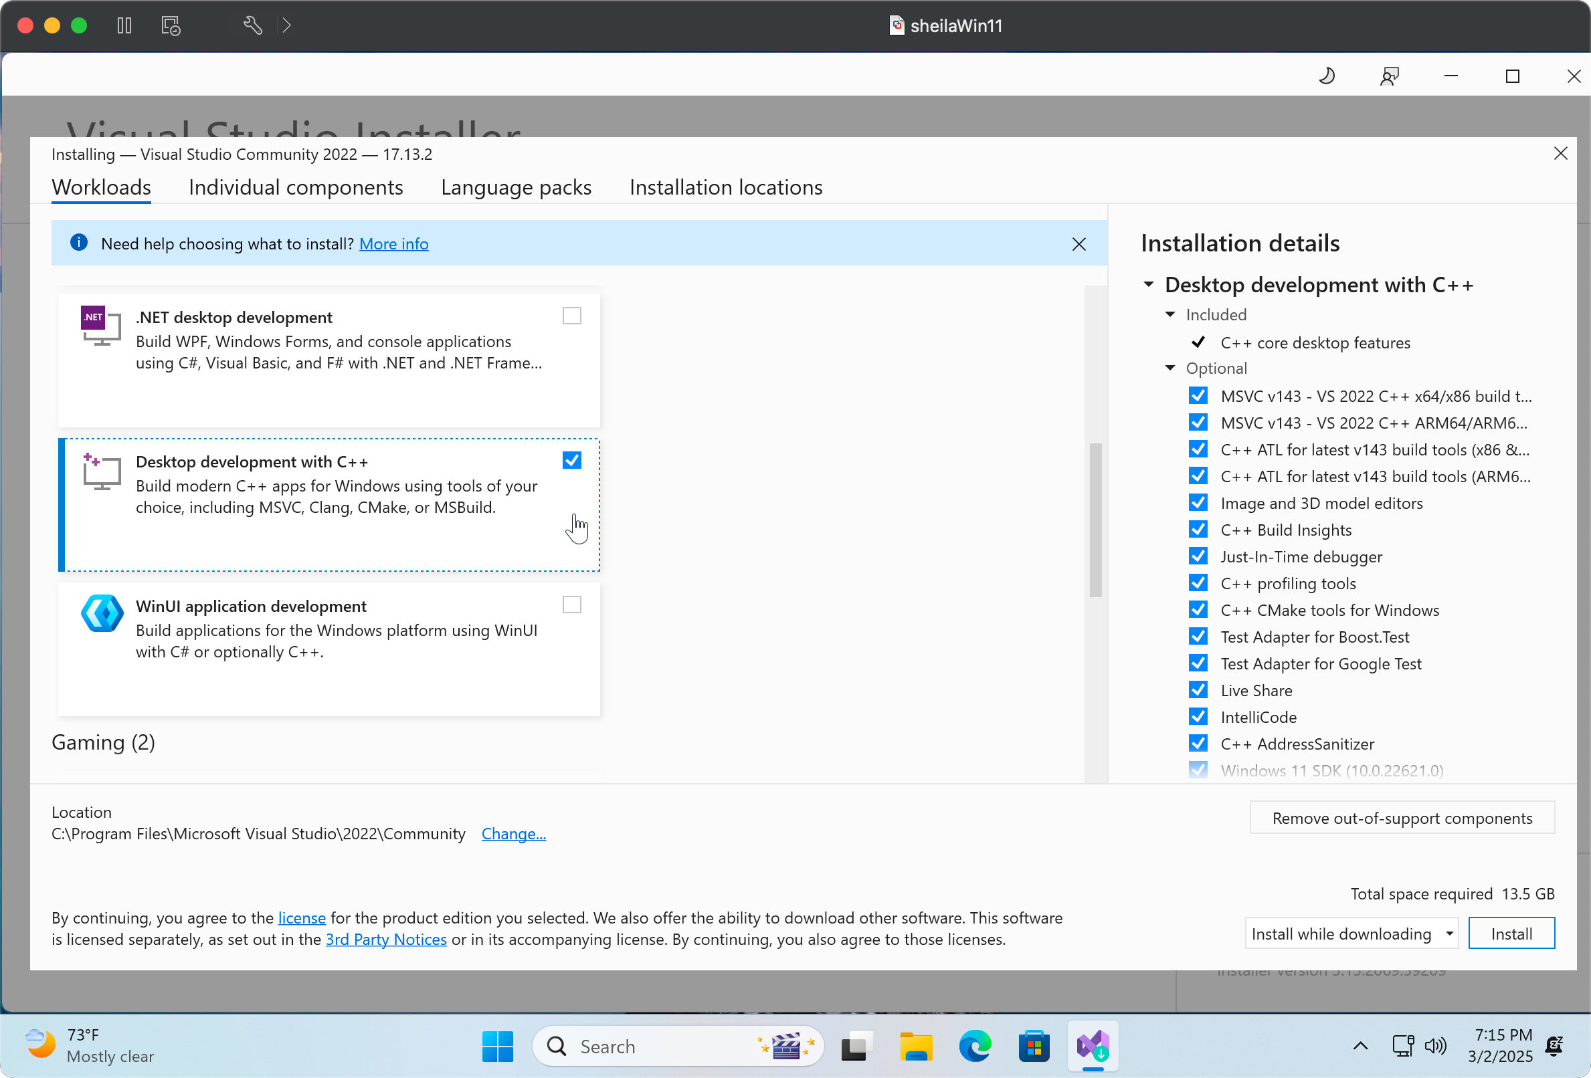Click the .NET desktop development icon
1591x1078 pixels.
click(100, 325)
